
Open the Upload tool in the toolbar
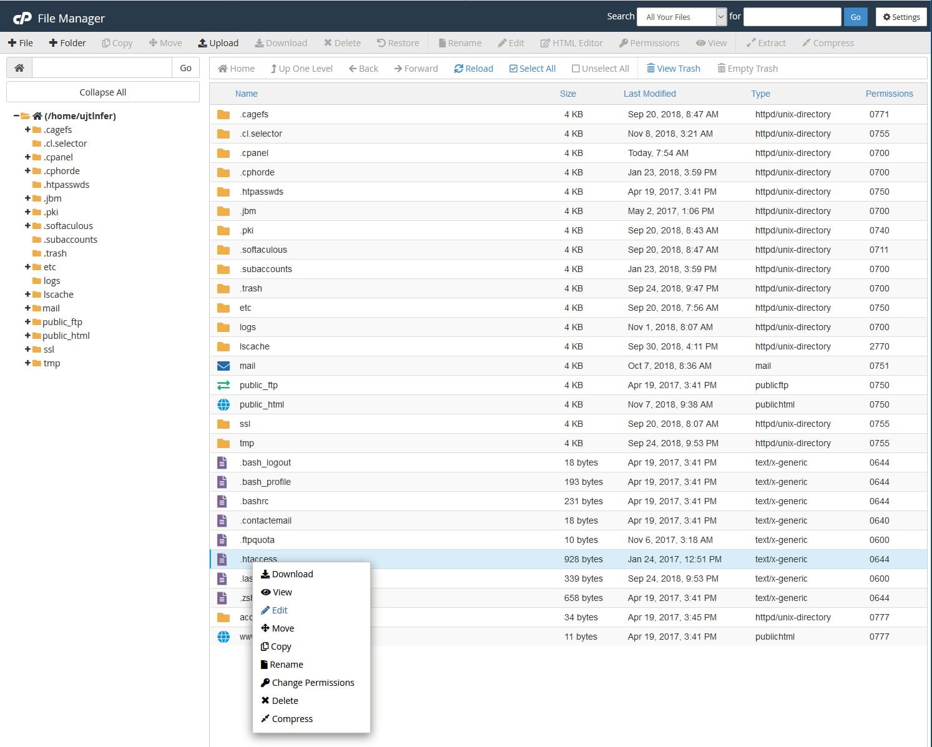(x=218, y=42)
